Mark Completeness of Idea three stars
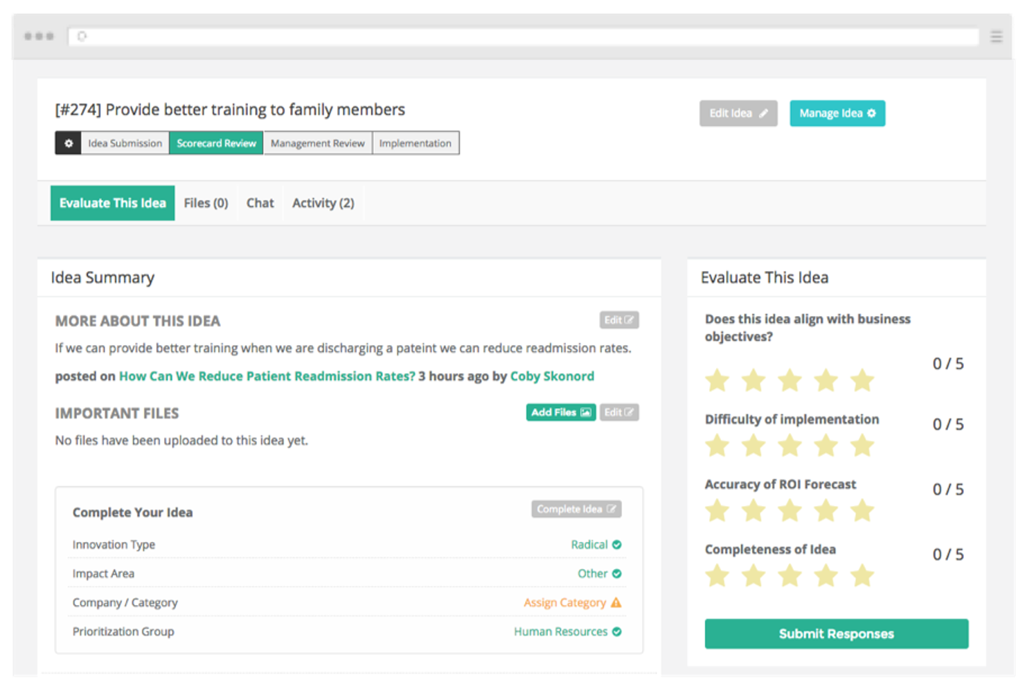Image resolution: width=1025 pixels, height=684 pixels. (x=790, y=576)
